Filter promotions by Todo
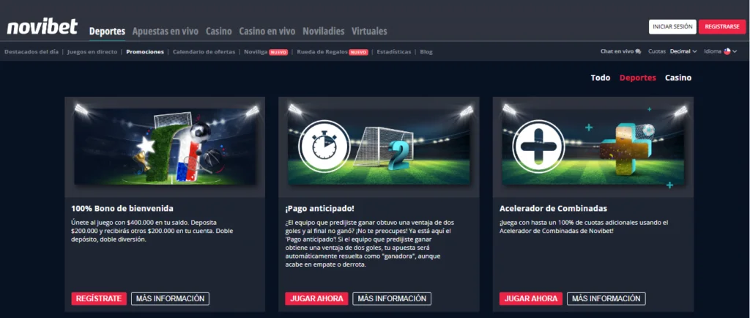The image size is (750, 318). [601, 78]
